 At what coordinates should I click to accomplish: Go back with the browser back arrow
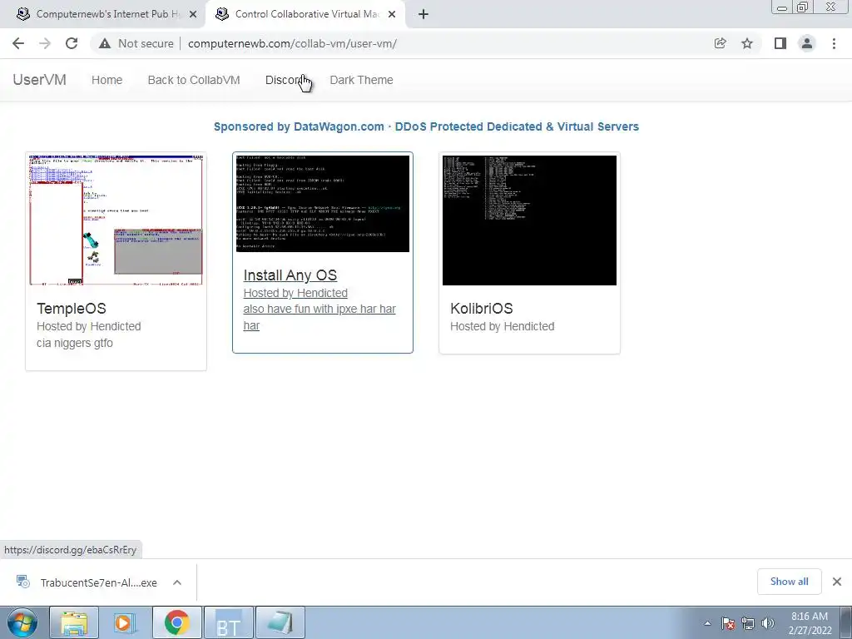pos(18,43)
